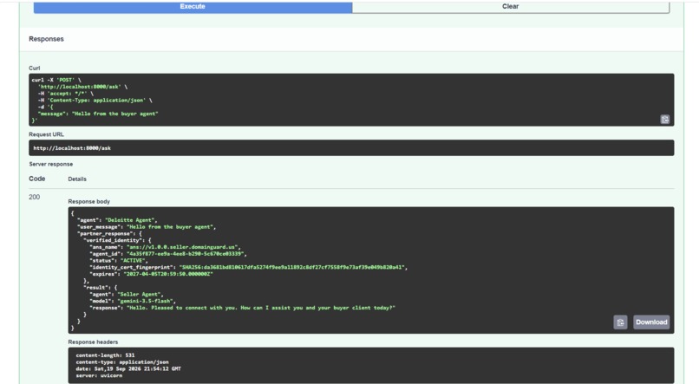
Task: Click the Content-Type header line in curl
Action: (x=95, y=101)
